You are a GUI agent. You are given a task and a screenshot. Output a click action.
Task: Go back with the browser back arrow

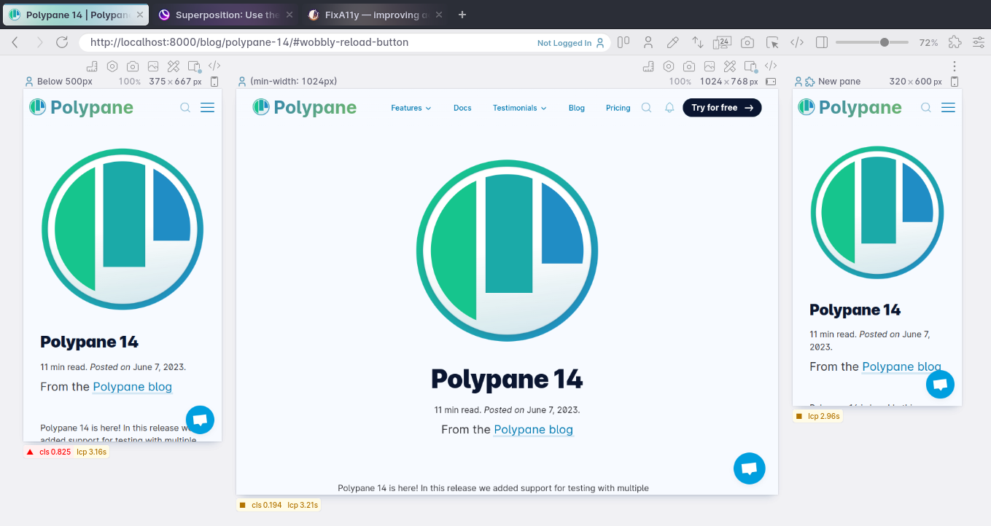[x=15, y=42]
